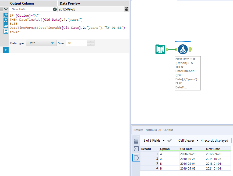Screen dimensions: 233x176
Task: Click the Data Preview value 2012-09-28
Action: (67, 9)
